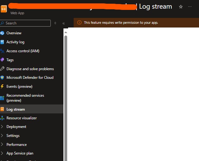199x161 pixels.
Task: Click the purple Tags icon
Action: coord(2,60)
